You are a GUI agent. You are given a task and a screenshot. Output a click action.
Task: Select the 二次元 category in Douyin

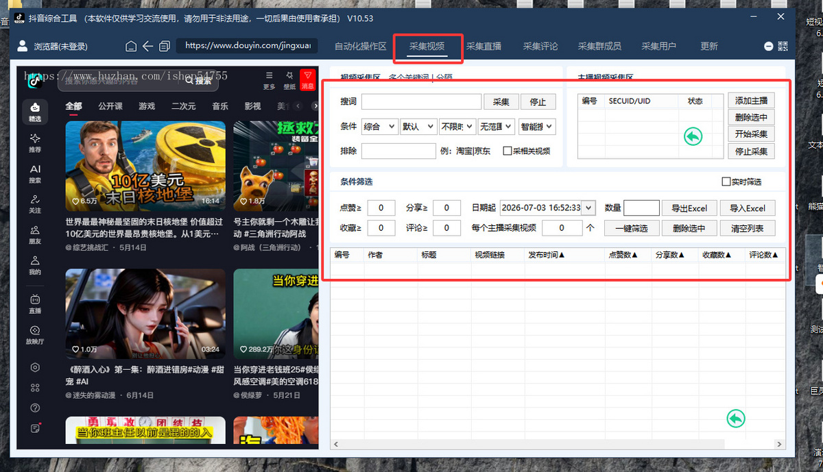tap(183, 106)
